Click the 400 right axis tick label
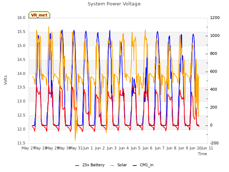 (x=214, y=89)
